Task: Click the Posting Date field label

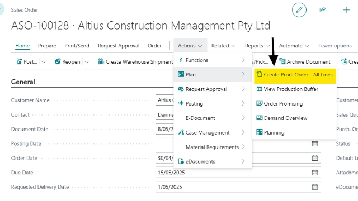Action: coord(26,143)
